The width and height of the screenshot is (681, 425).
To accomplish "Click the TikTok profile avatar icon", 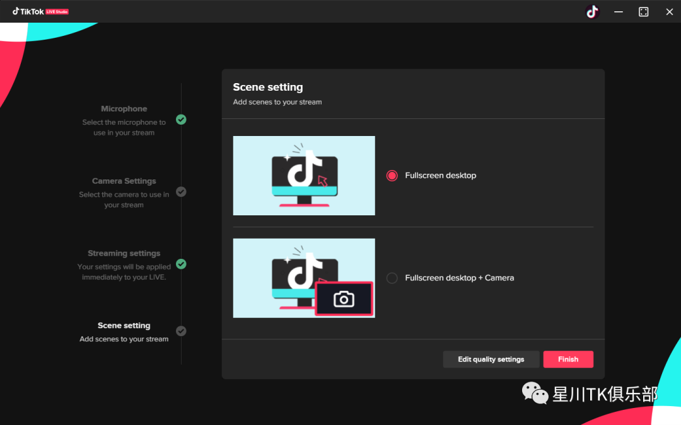I will click(x=592, y=12).
